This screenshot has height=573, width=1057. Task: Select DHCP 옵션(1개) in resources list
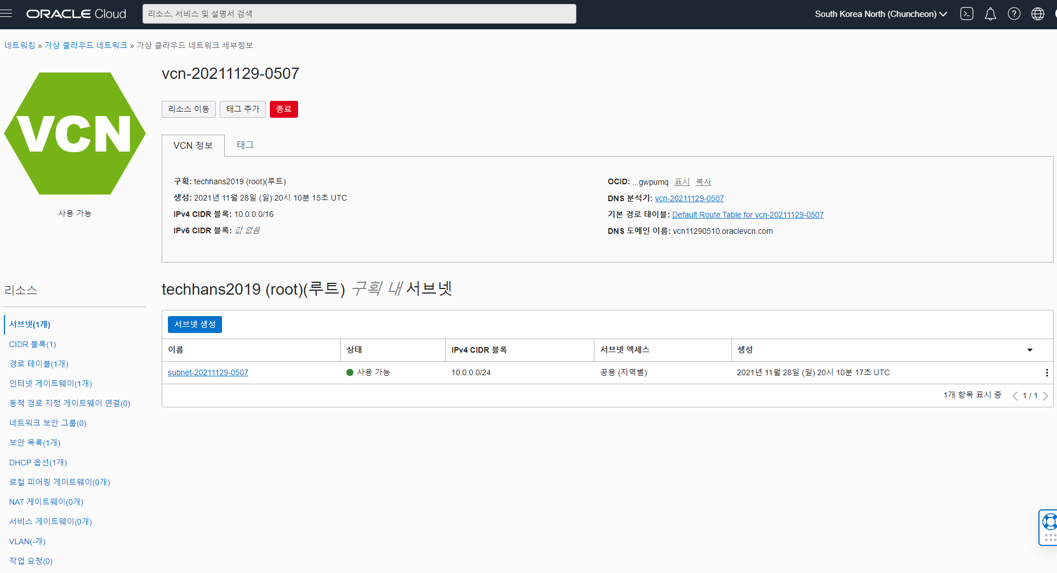tap(38, 463)
